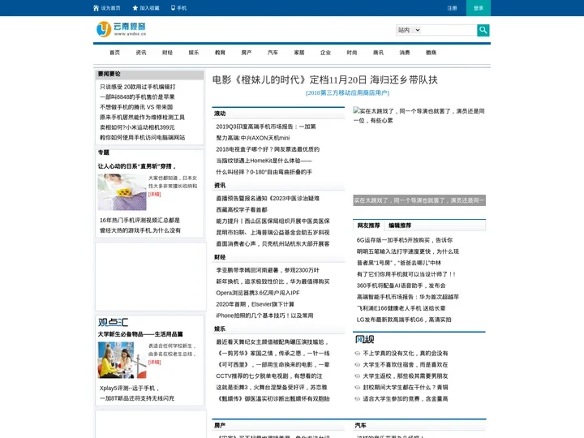Open the 资讯 navigation item
584x438 pixels.
pyautogui.click(x=141, y=53)
